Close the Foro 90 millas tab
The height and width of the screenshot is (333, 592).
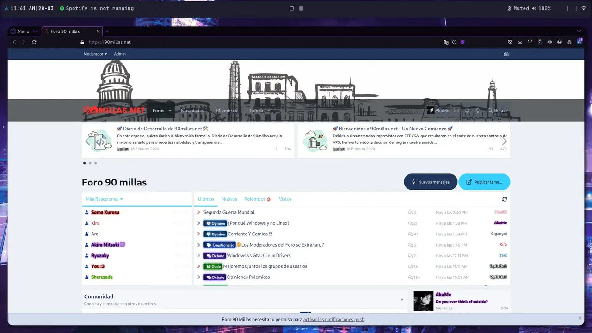pos(98,31)
